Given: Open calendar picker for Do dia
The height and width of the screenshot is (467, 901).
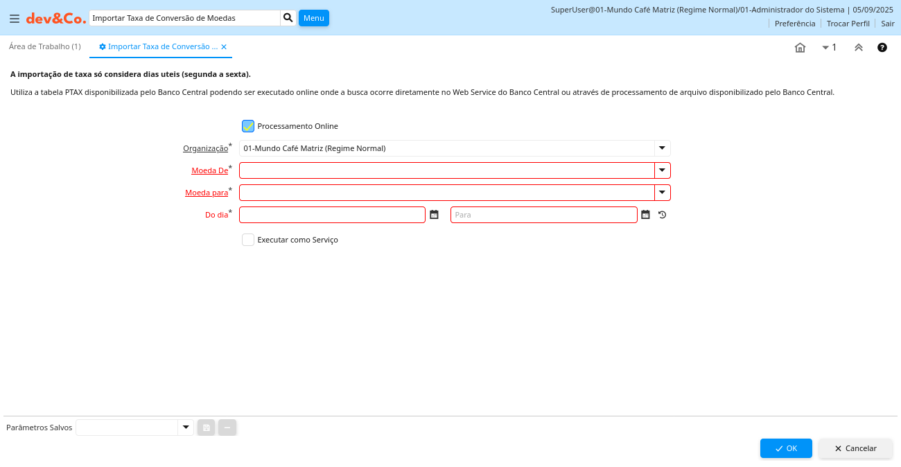Looking at the screenshot, I should [434, 215].
